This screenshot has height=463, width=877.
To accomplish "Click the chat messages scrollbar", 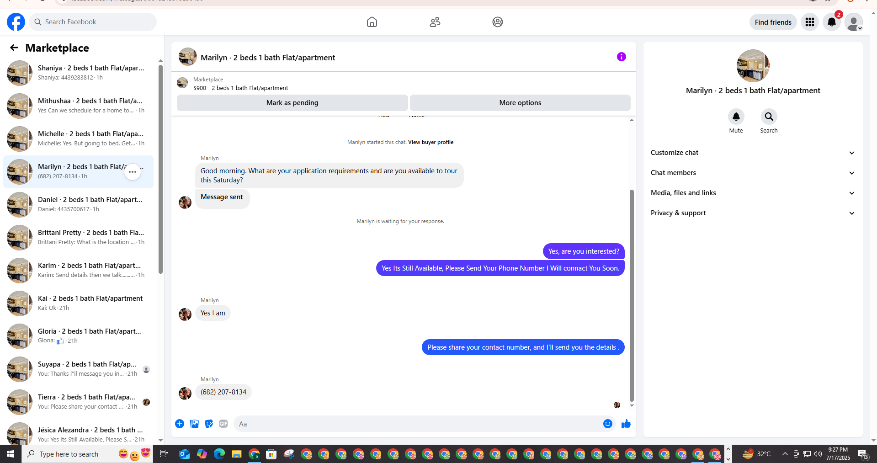I will 632,296.
